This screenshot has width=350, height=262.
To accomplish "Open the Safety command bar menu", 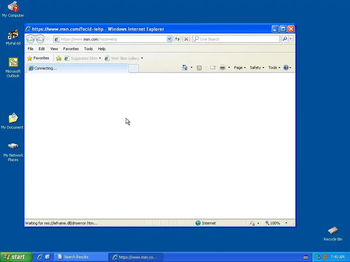I will [x=257, y=68].
